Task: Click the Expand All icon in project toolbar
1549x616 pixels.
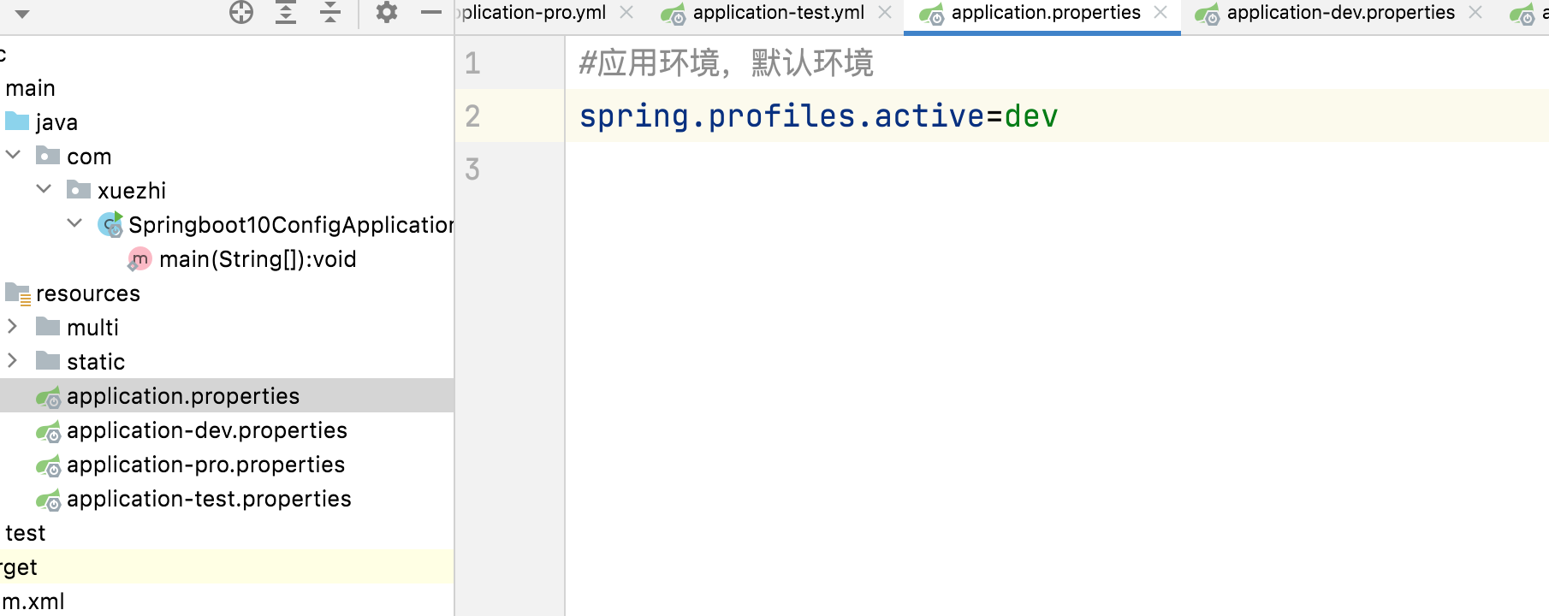Action: tap(286, 12)
